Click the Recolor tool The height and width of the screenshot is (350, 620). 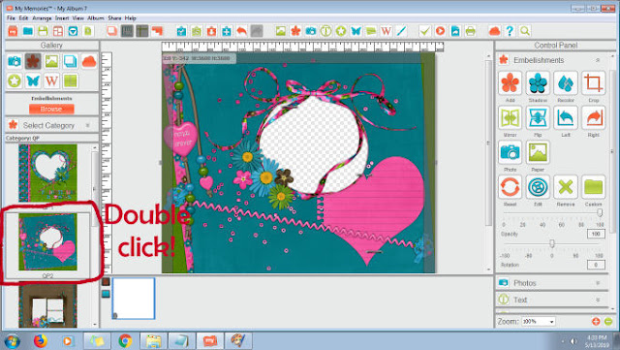pos(566,83)
